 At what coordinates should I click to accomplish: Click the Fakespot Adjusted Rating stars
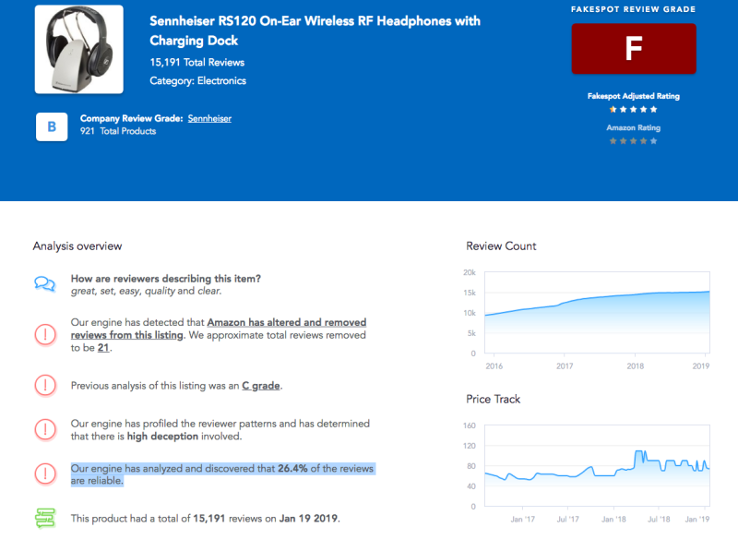(x=633, y=109)
